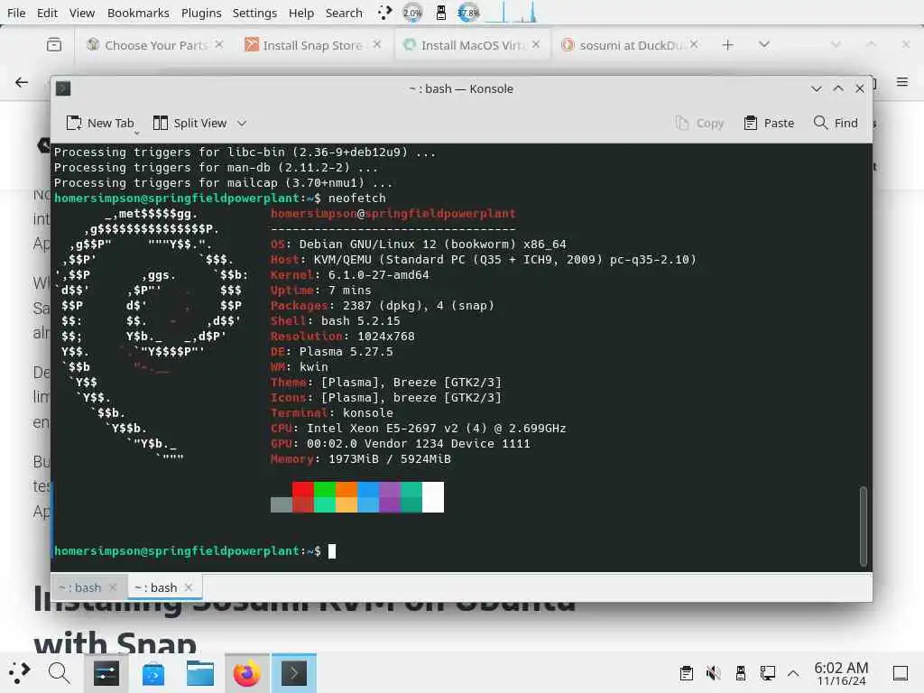The height and width of the screenshot is (693, 924).
Task: Switch to Install MacOS Virt browser tab
Action: pyautogui.click(x=471, y=45)
